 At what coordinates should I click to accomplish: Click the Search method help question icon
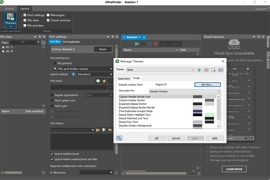[73, 74]
